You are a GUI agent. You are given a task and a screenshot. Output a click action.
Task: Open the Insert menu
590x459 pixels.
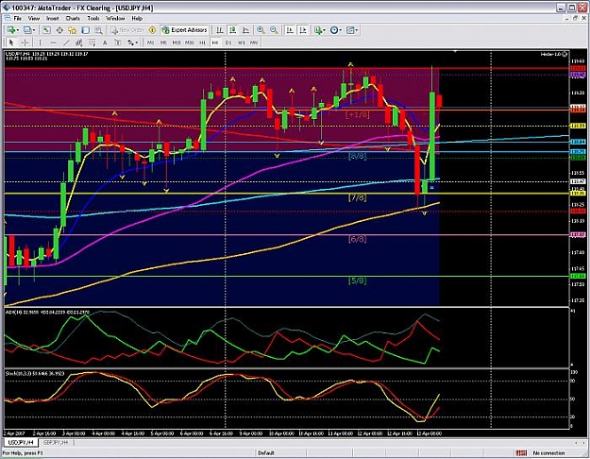pos(53,18)
